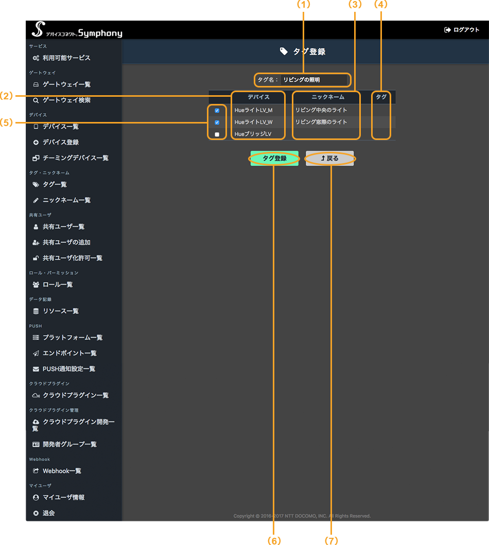
Task: Click the add-user icon for 共有ユーザの追加
Action: [x=36, y=242]
